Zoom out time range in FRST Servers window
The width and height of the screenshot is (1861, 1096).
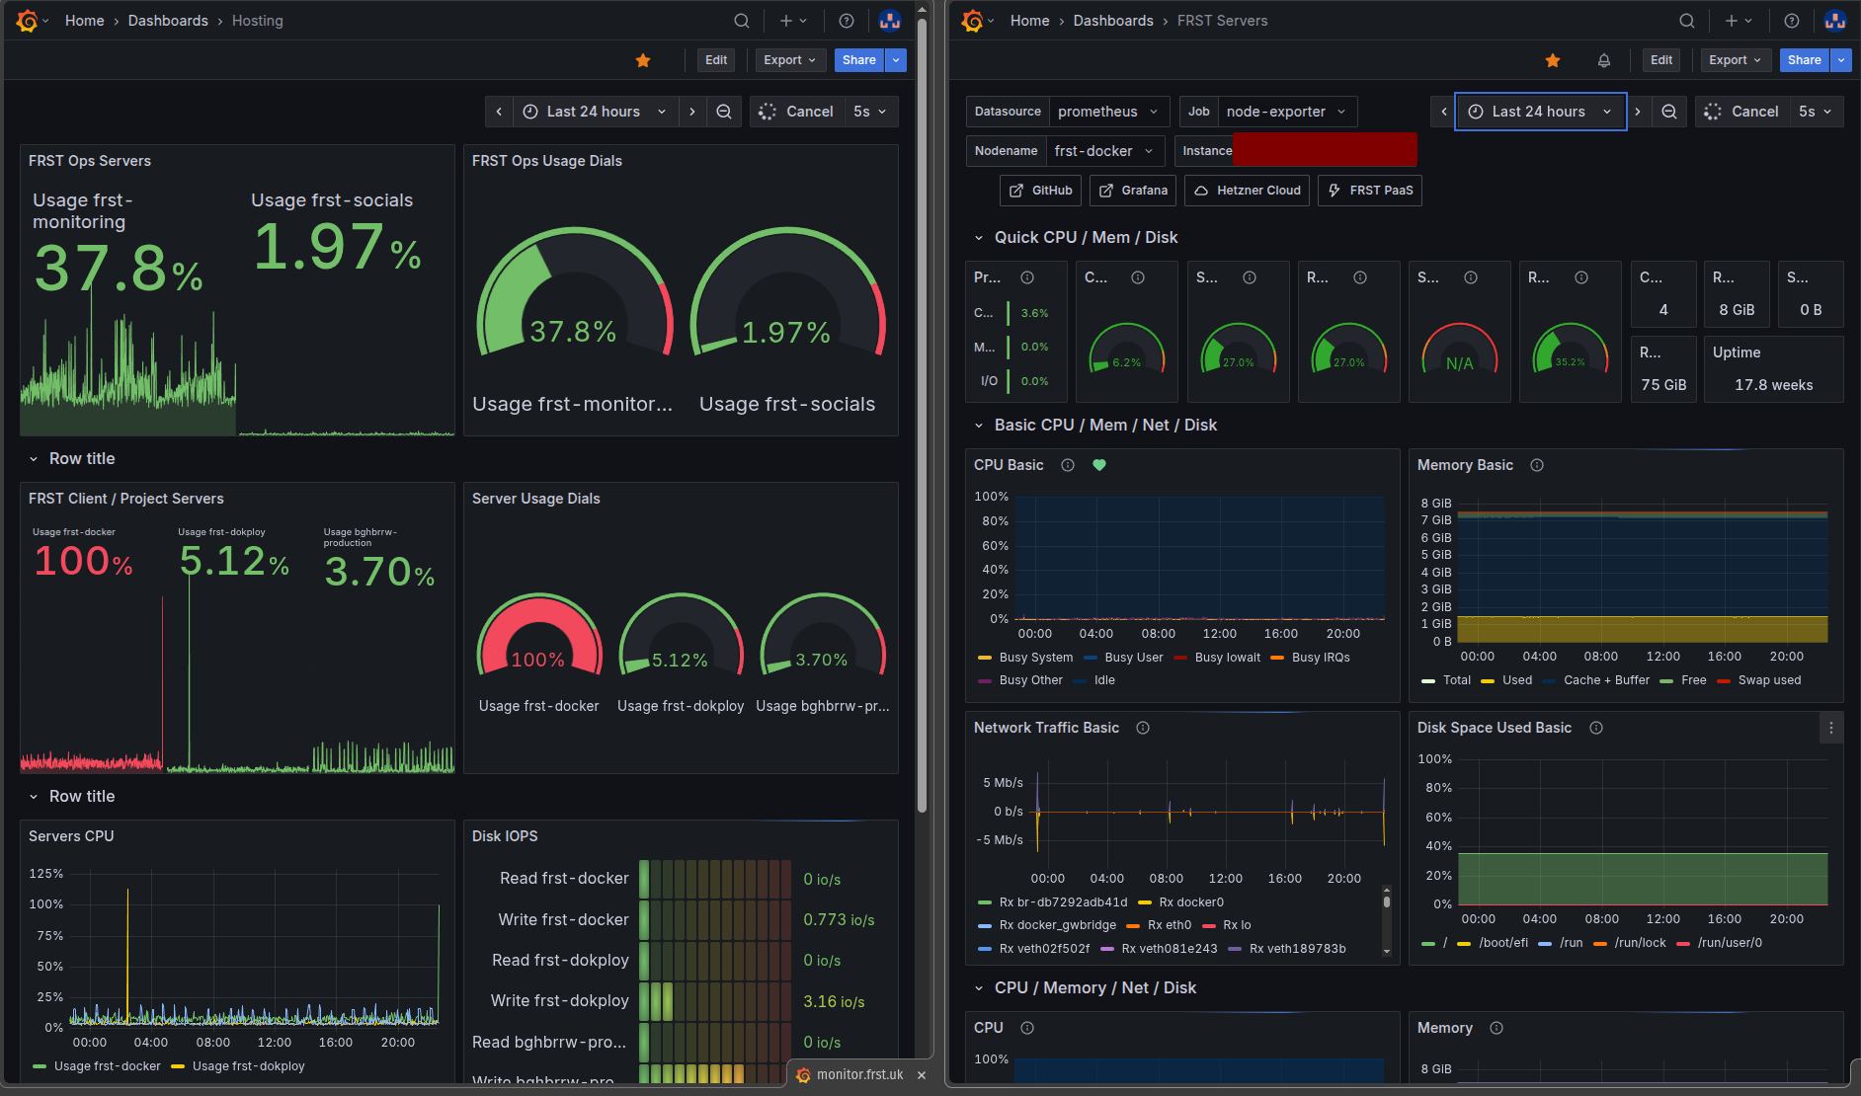point(1669,112)
